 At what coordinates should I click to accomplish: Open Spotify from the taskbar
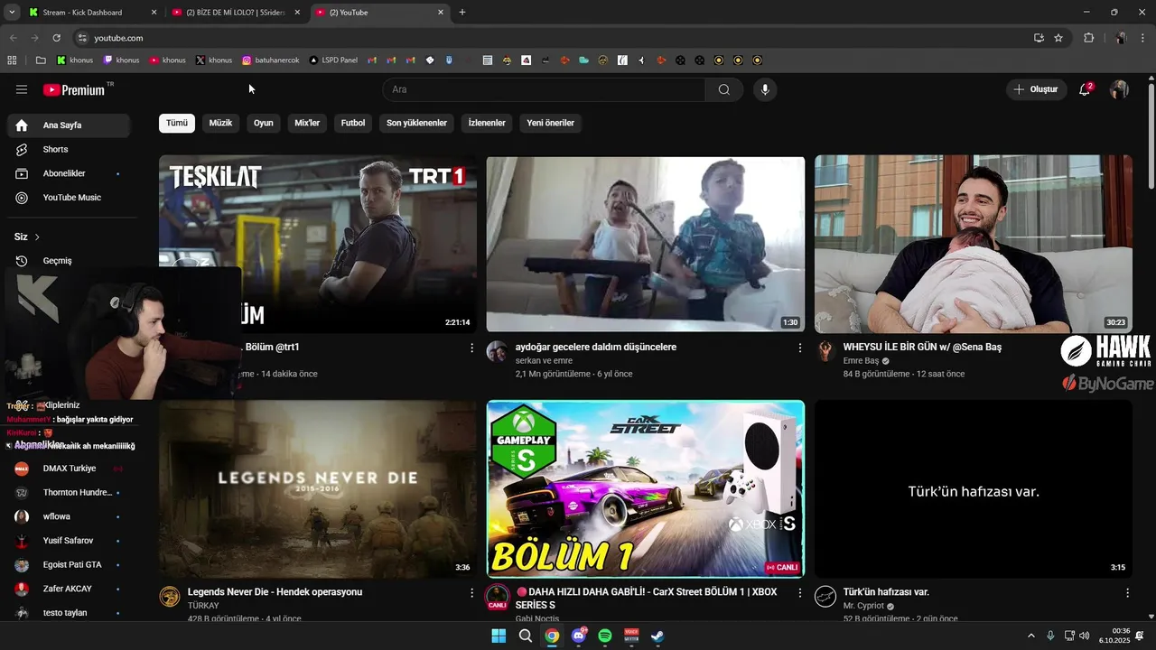click(605, 636)
